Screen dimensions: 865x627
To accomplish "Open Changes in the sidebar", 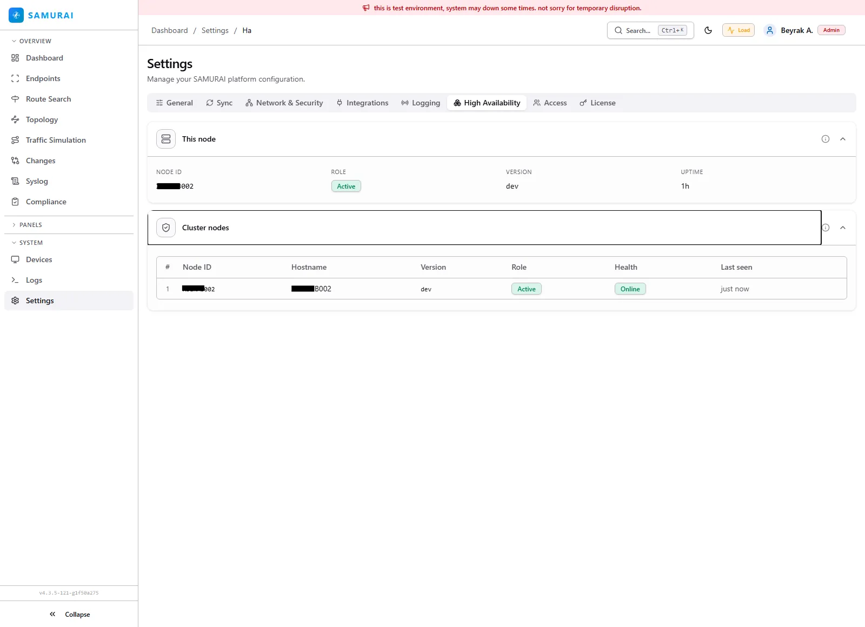I will [69, 161].
